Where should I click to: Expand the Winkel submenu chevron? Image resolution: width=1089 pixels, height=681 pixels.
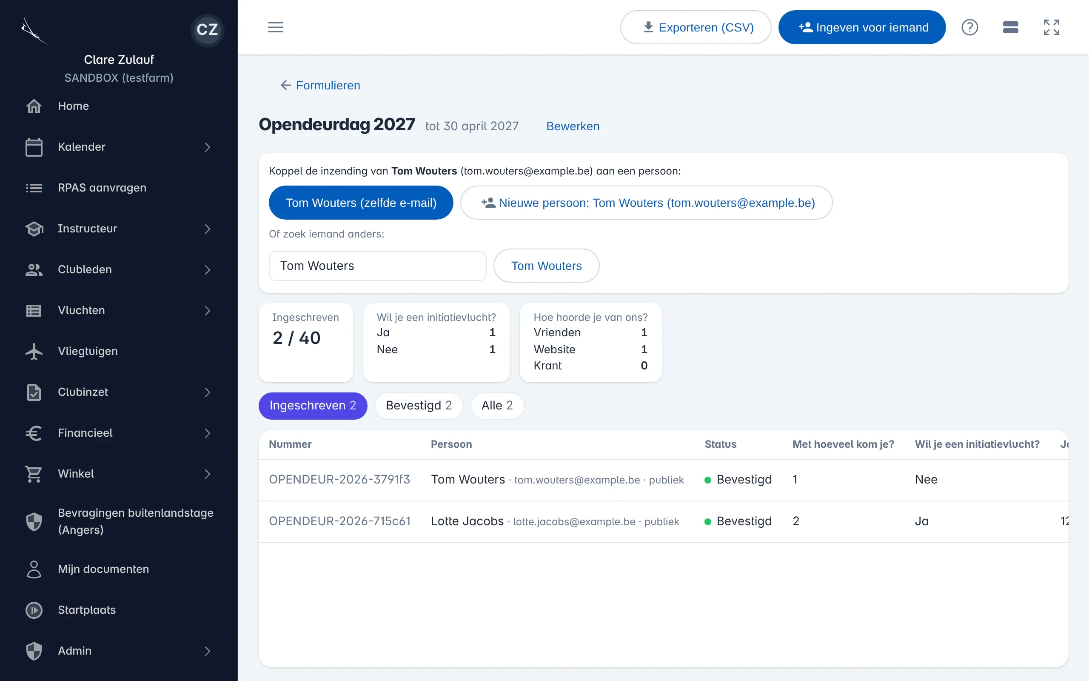pos(207,474)
